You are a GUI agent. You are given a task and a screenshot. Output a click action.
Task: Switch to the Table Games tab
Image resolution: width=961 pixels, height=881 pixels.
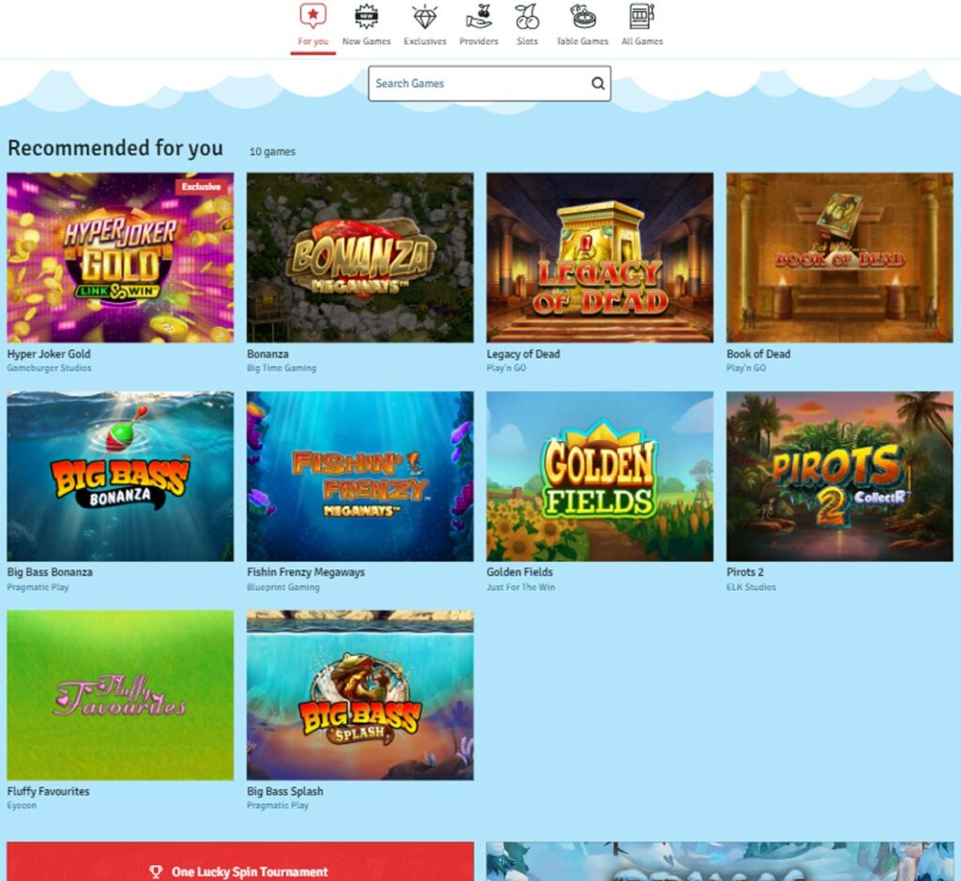(582, 41)
